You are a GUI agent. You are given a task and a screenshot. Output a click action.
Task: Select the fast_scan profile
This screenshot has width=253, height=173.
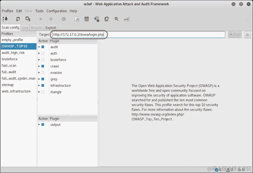19,65
